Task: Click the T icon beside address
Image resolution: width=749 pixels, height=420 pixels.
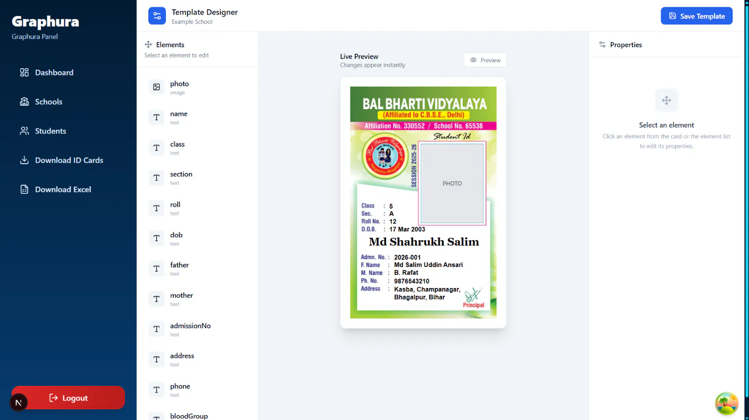Action: coord(157,359)
